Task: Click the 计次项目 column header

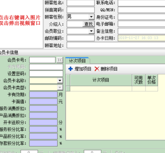Action: click(101, 80)
